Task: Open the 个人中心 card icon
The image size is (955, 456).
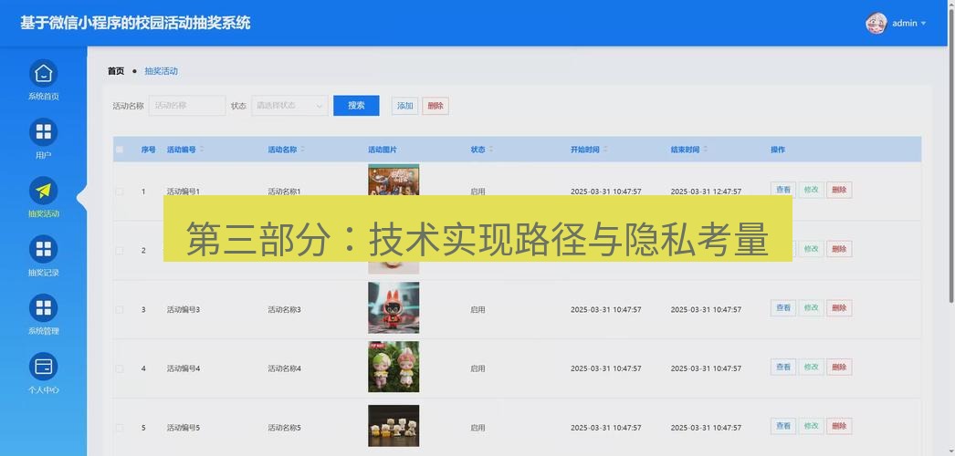Action: tap(43, 367)
